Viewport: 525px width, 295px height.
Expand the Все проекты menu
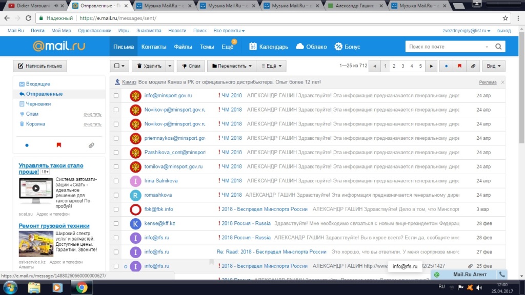229,30
